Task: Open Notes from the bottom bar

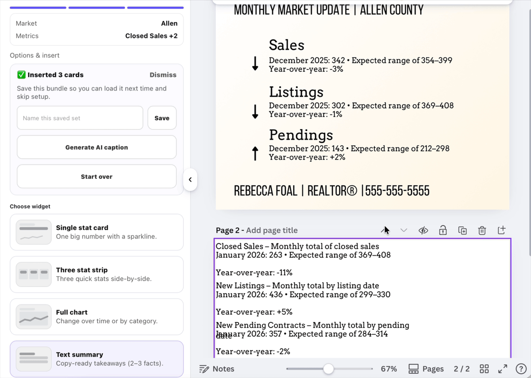Action: click(x=216, y=369)
